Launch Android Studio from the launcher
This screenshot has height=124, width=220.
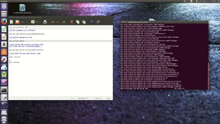click(4, 75)
